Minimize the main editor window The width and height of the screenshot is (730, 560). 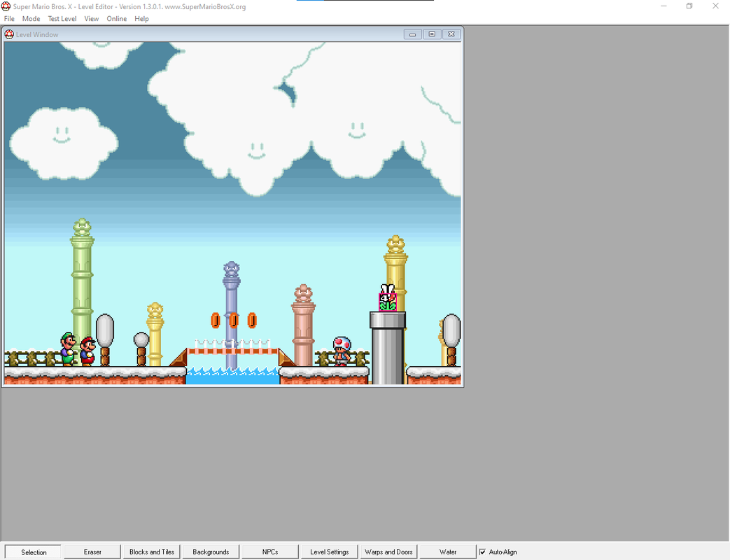pyautogui.click(x=664, y=6)
